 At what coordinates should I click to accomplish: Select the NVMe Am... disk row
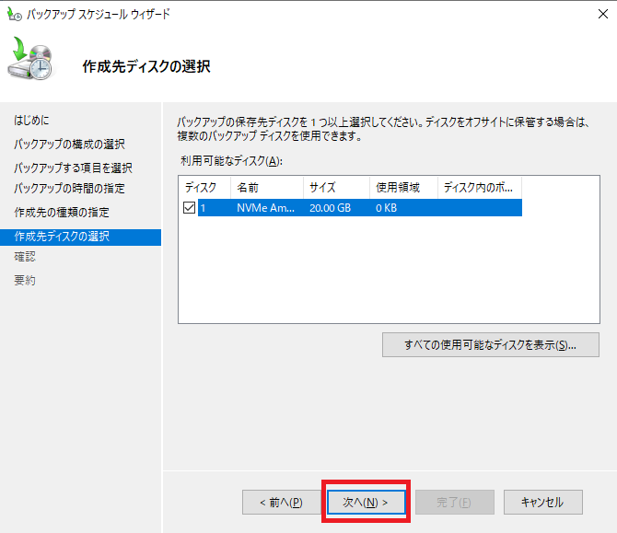pyautogui.click(x=266, y=208)
